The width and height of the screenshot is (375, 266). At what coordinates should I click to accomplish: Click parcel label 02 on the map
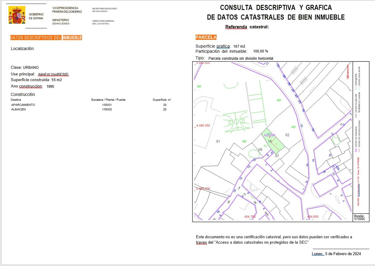pos(287,135)
